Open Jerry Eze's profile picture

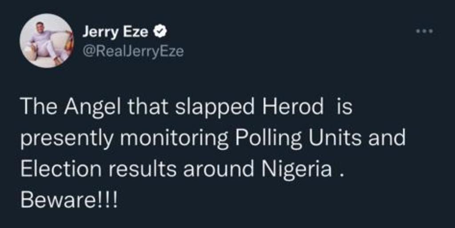46,41
